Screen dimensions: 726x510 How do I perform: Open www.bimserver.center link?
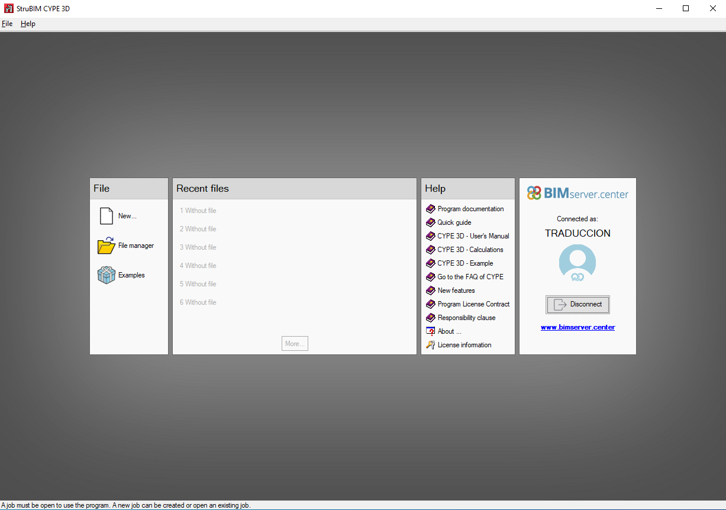tap(577, 327)
